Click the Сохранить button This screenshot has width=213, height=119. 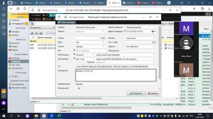point(136,93)
